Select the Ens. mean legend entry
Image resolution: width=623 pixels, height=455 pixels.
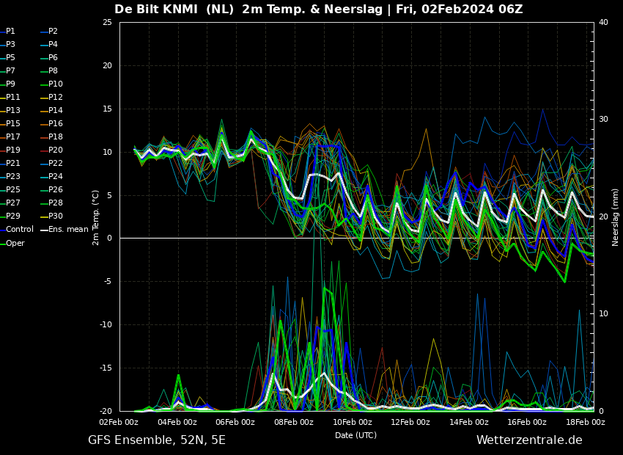point(68,230)
